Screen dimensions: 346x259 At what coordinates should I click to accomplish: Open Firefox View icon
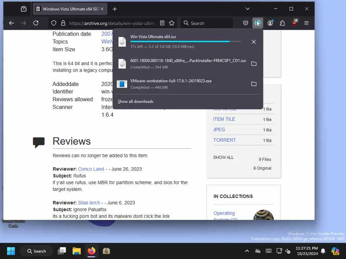click(x=24, y=9)
